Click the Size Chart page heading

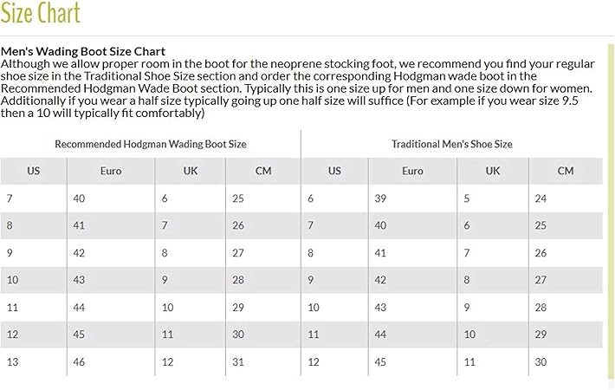(x=41, y=13)
